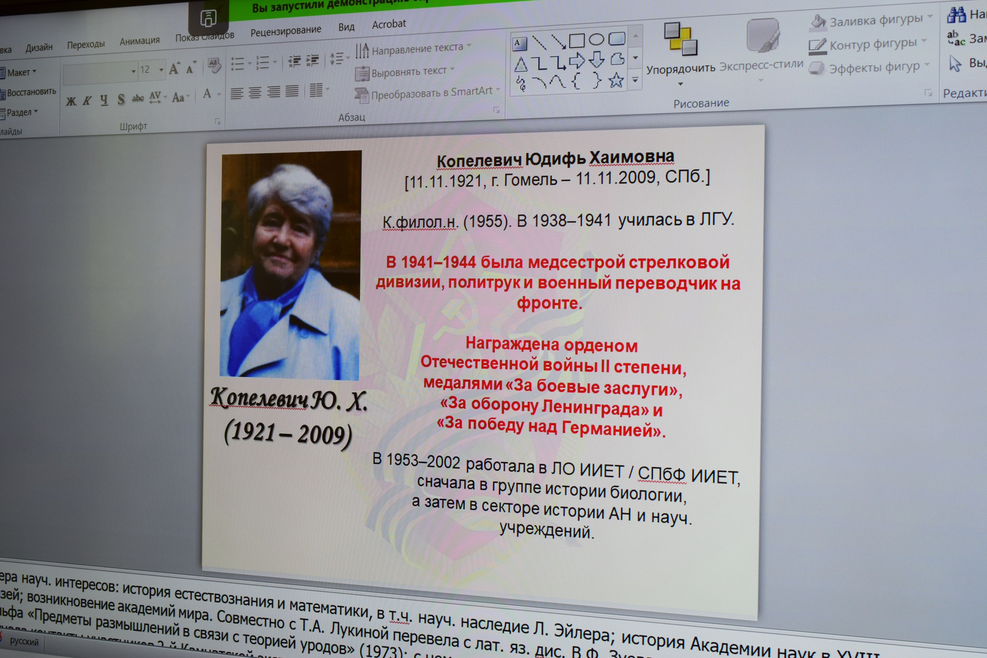Image resolution: width=987 pixels, height=658 pixels.
Task: Toggle bold (Ж) formatting
Action: click(71, 101)
